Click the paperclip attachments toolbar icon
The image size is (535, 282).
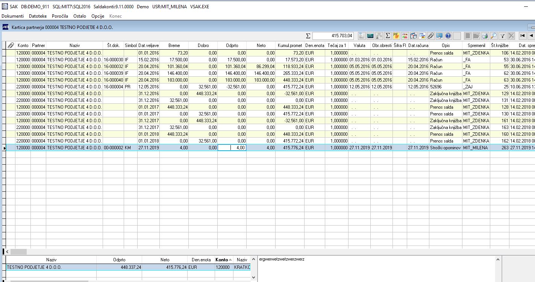point(431,36)
